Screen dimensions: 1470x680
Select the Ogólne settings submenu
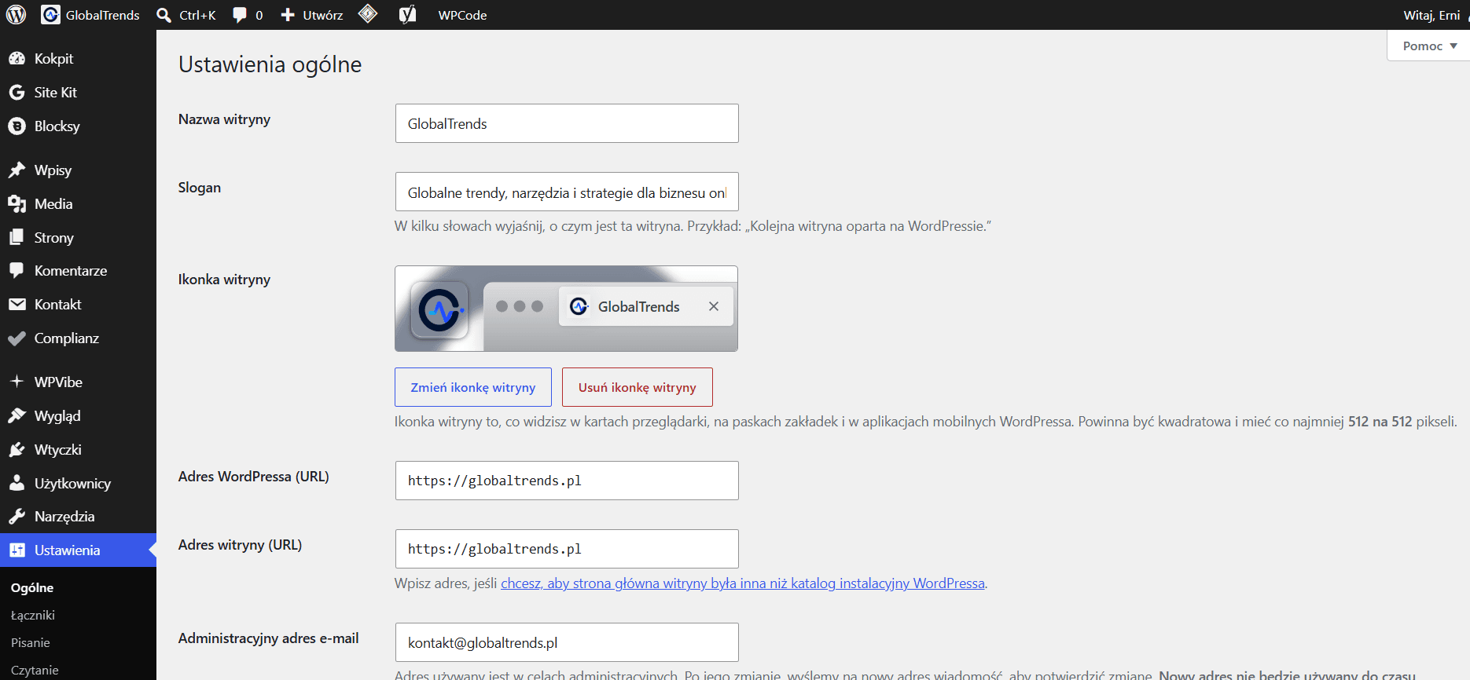point(32,588)
